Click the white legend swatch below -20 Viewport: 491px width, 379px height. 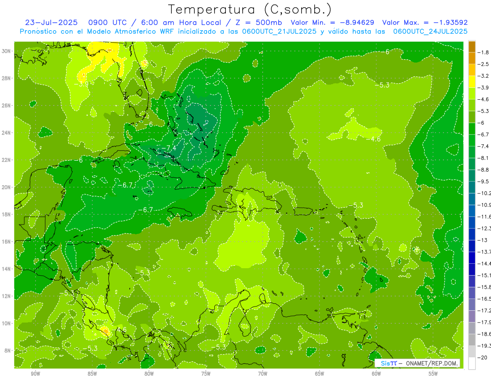[x=472, y=363]
